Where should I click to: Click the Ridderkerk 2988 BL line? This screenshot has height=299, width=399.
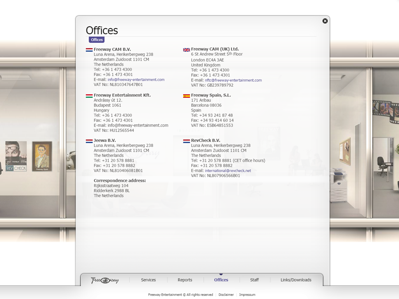(x=112, y=191)
